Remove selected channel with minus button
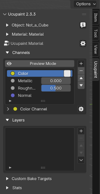The width and height of the screenshot is (100, 194). [x=81, y=71]
